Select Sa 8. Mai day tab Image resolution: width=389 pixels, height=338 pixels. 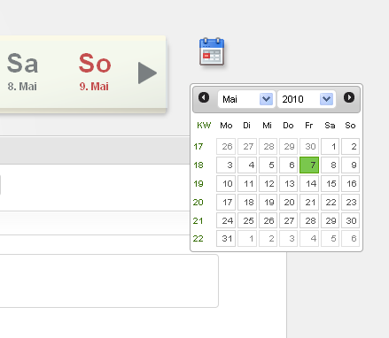coord(22,72)
